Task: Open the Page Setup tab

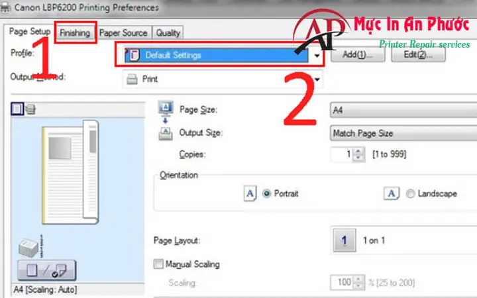Action: point(30,32)
